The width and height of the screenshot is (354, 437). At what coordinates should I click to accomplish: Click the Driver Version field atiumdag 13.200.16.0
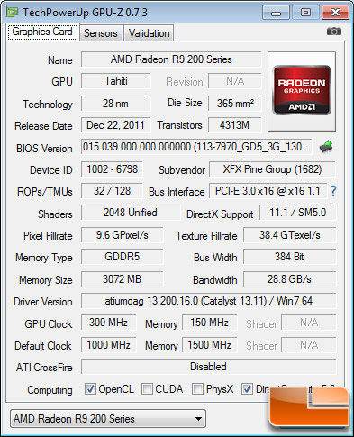tap(208, 301)
